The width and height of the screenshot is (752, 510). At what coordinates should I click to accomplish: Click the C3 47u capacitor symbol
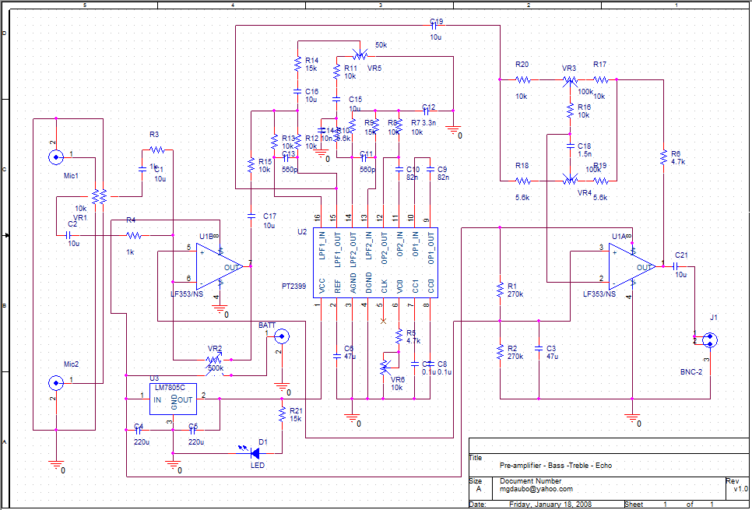(539, 348)
